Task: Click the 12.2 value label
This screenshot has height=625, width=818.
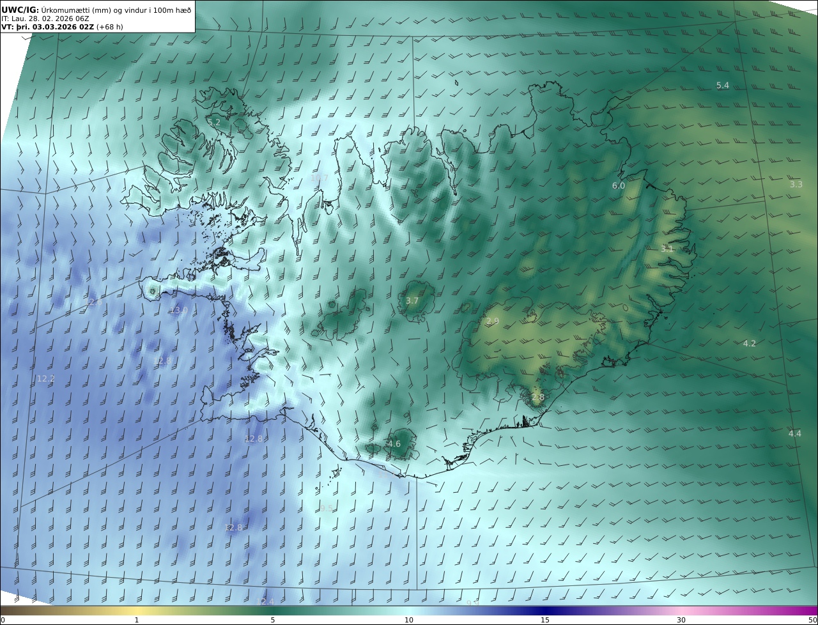Action: (x=45, y=378)
